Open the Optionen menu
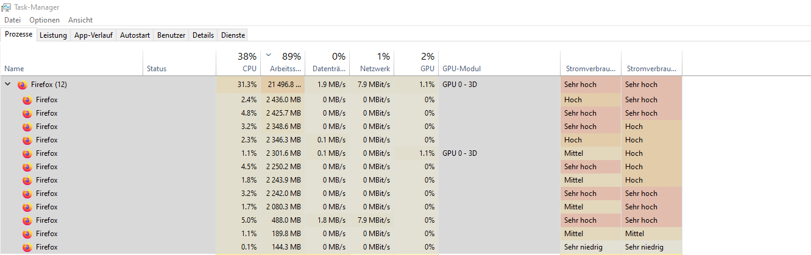This screenshot has width=811, height=255. pyautogui.click(x=44, y=20)
